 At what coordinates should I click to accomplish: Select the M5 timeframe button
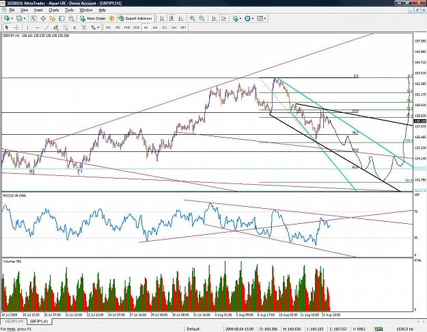tap(118, 27)
